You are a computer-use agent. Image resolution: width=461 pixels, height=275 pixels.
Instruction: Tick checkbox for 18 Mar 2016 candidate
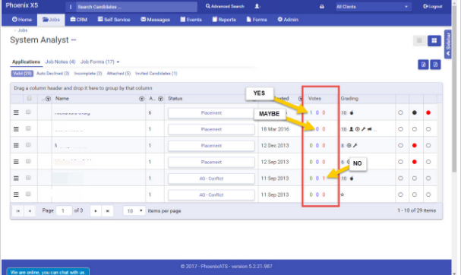(x=28, y=128)
